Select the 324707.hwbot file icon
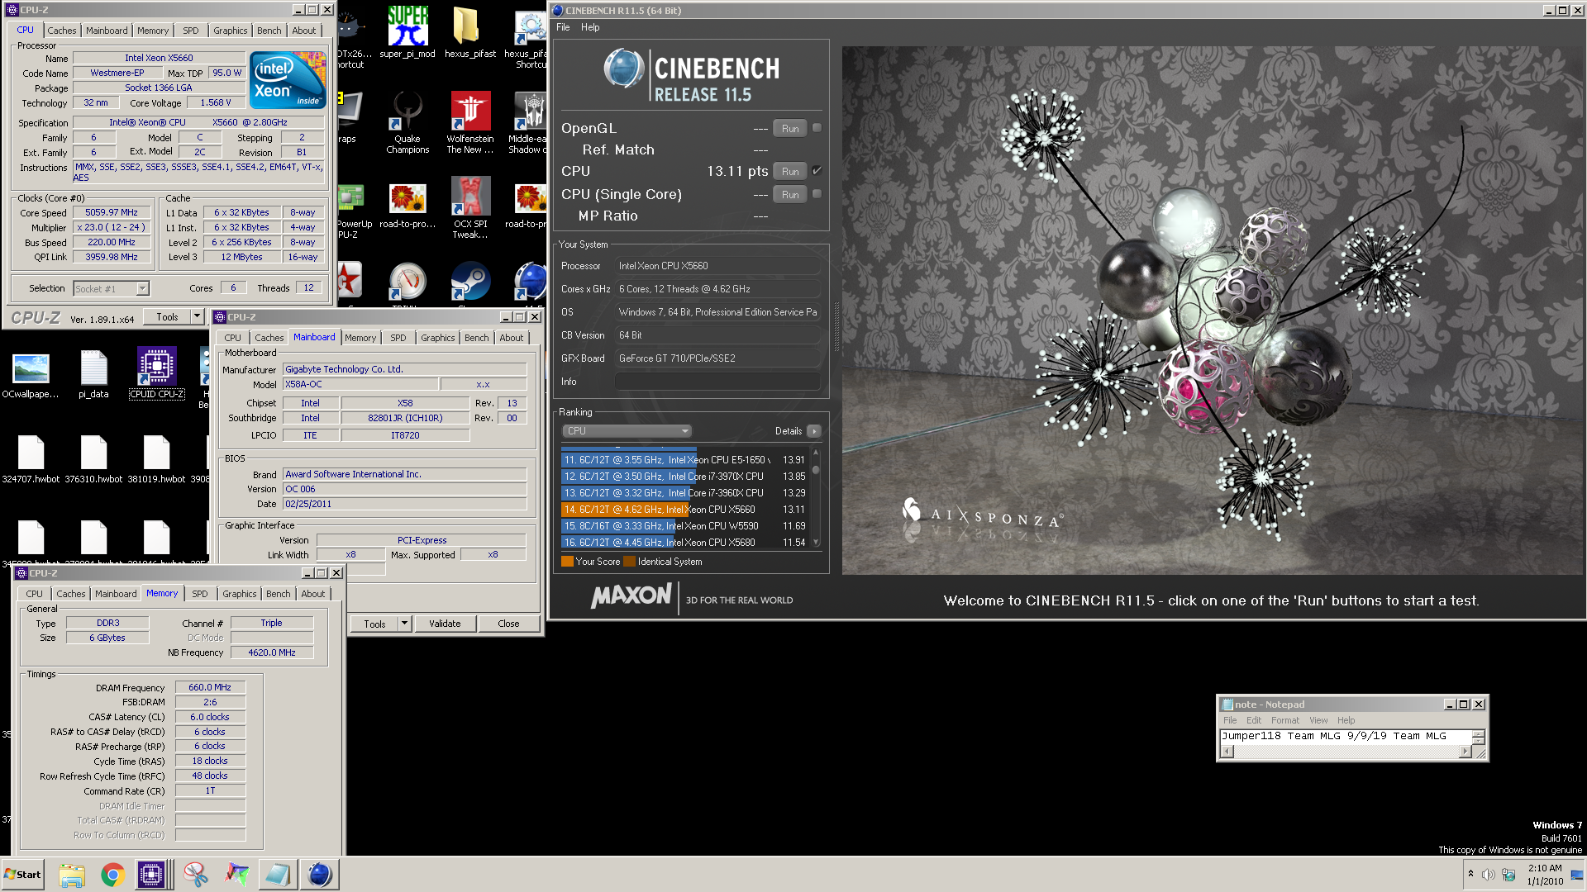Image resolution: width=1587 pixels, height=892 pixels. coord(31,459)
